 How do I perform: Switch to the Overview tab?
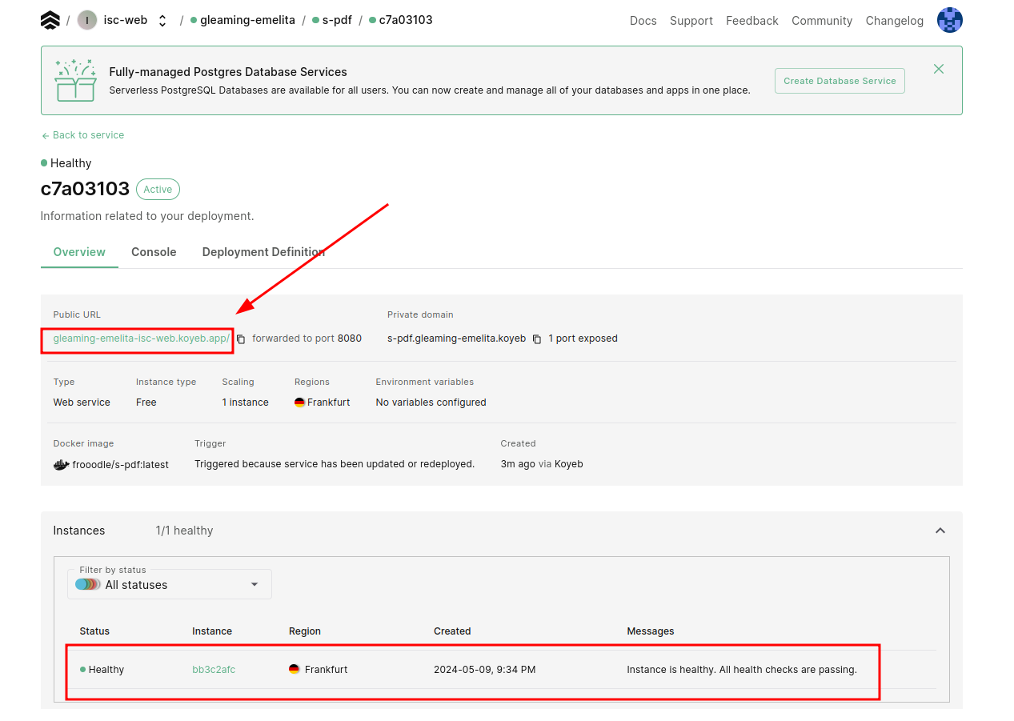point(79,252)
